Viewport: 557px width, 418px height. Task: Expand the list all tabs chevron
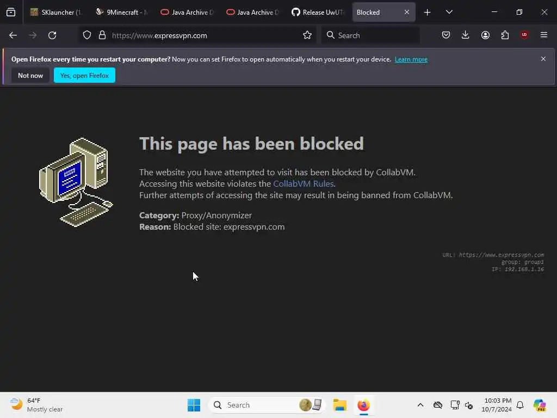click(x=449, y=12)
